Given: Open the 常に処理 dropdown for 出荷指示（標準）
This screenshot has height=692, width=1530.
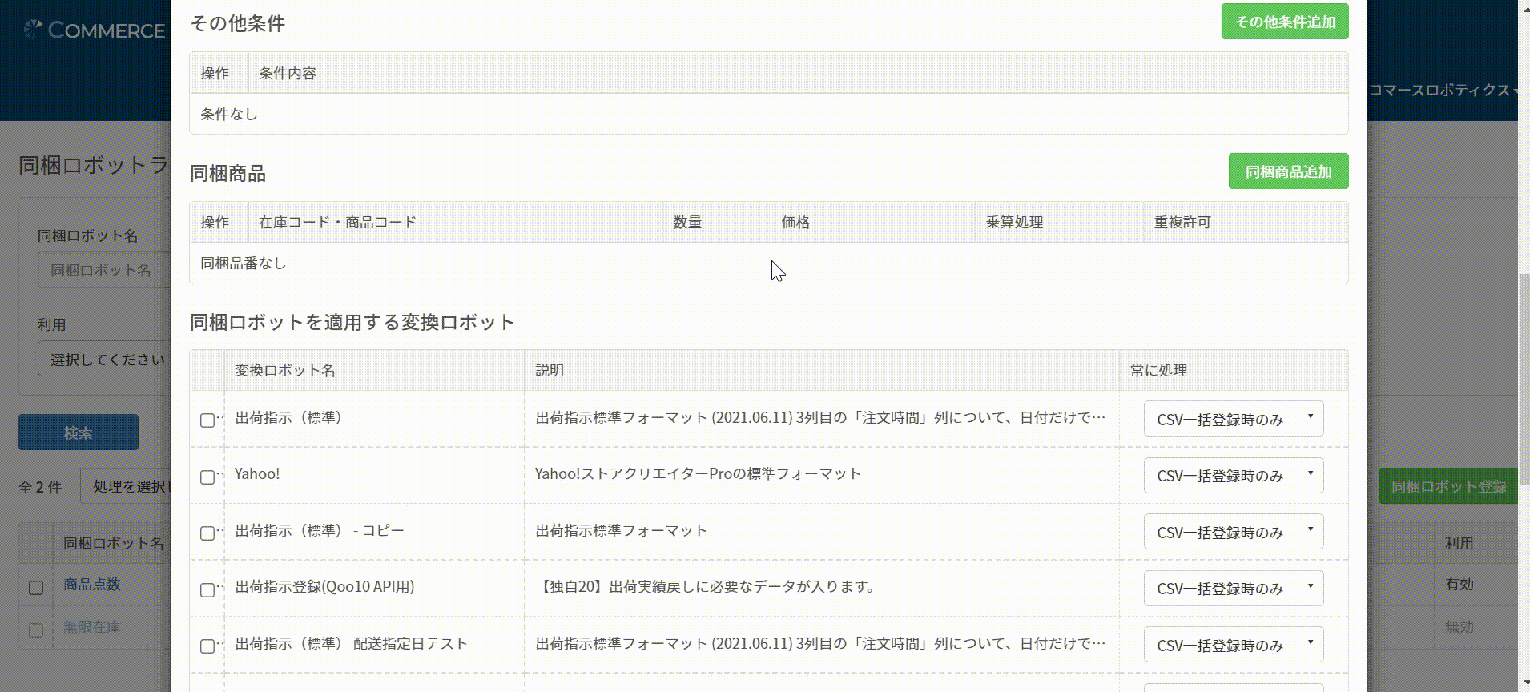Looking at the screenshot, I should coord(1233,420).
